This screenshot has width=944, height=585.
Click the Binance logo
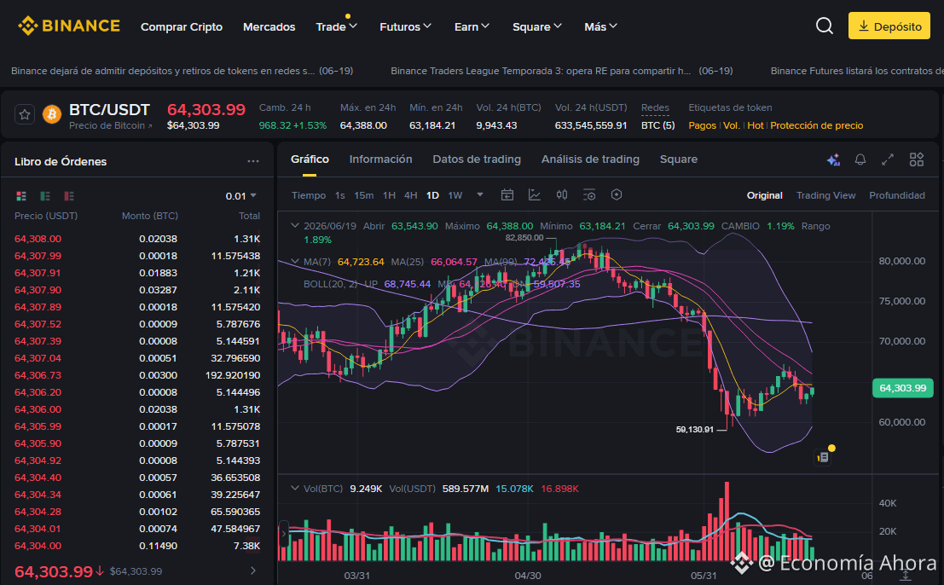pyautogui.click(x=68, y=26)
